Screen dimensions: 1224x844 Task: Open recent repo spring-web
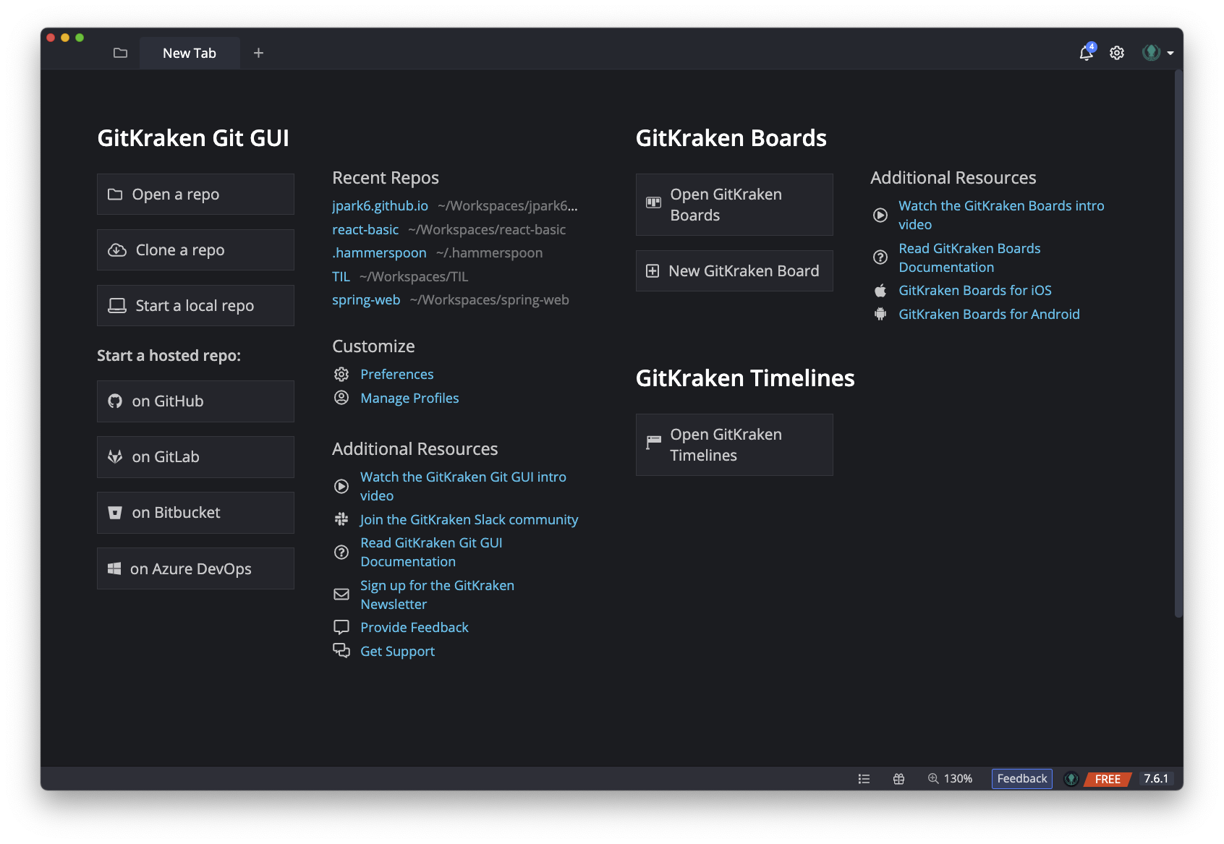[x=366, y=300]
